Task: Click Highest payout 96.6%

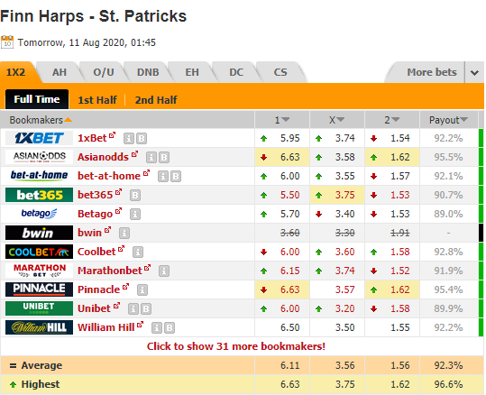Action: tap(448, 384)
